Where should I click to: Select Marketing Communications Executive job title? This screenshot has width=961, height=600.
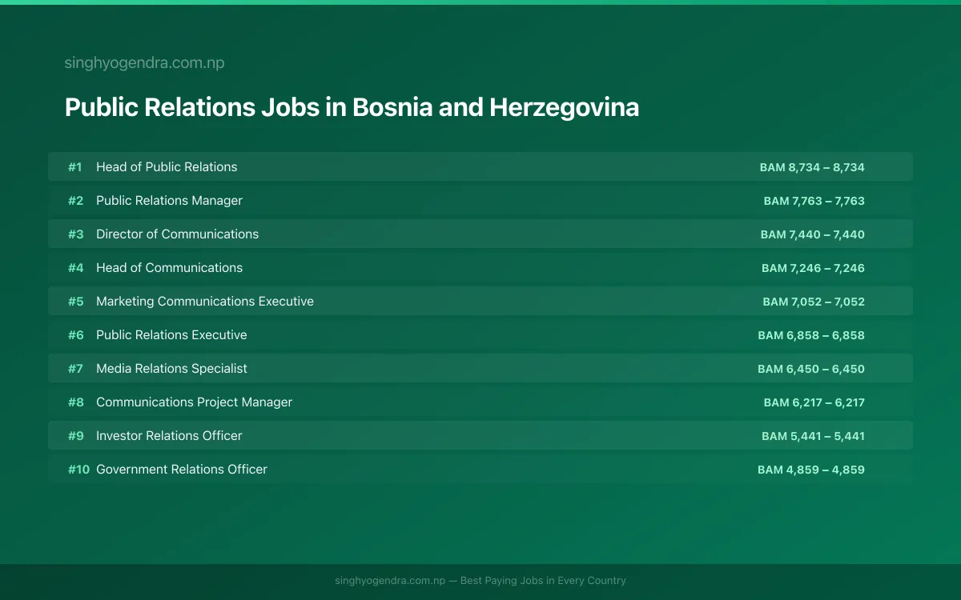coord(205,302)
